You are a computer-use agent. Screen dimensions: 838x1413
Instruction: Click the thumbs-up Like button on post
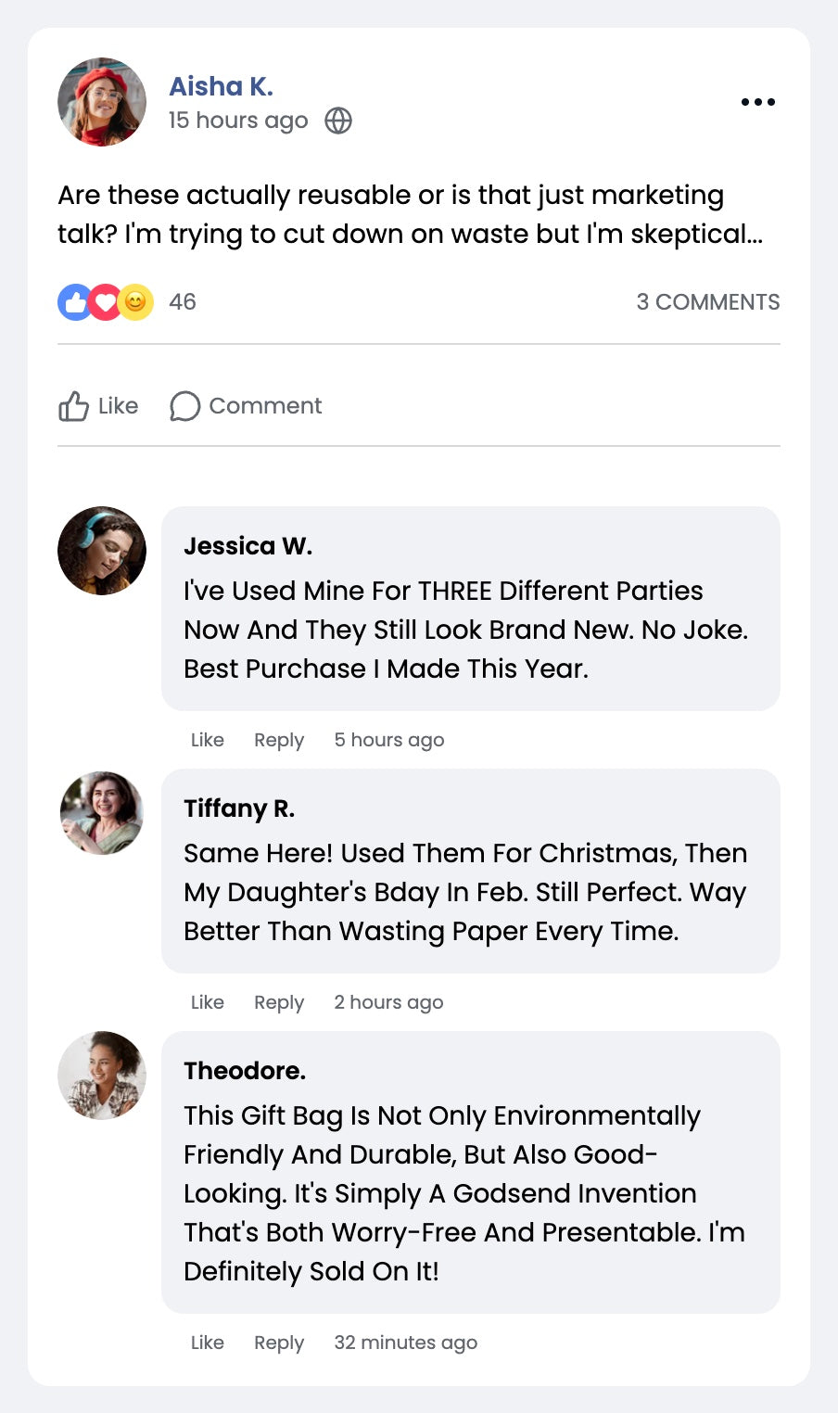(98, 406)
